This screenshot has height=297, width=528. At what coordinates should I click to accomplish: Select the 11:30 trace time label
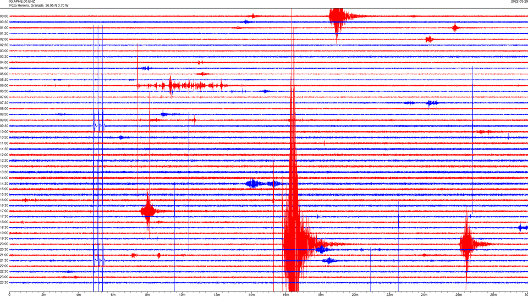tap(4, 149)
